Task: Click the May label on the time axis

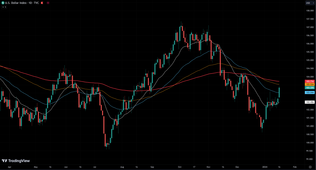Action: [36, 167]
